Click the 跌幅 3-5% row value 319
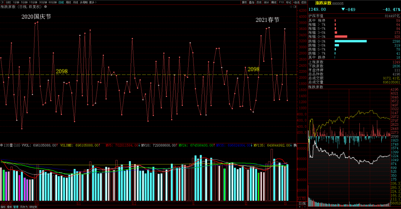 397,45
